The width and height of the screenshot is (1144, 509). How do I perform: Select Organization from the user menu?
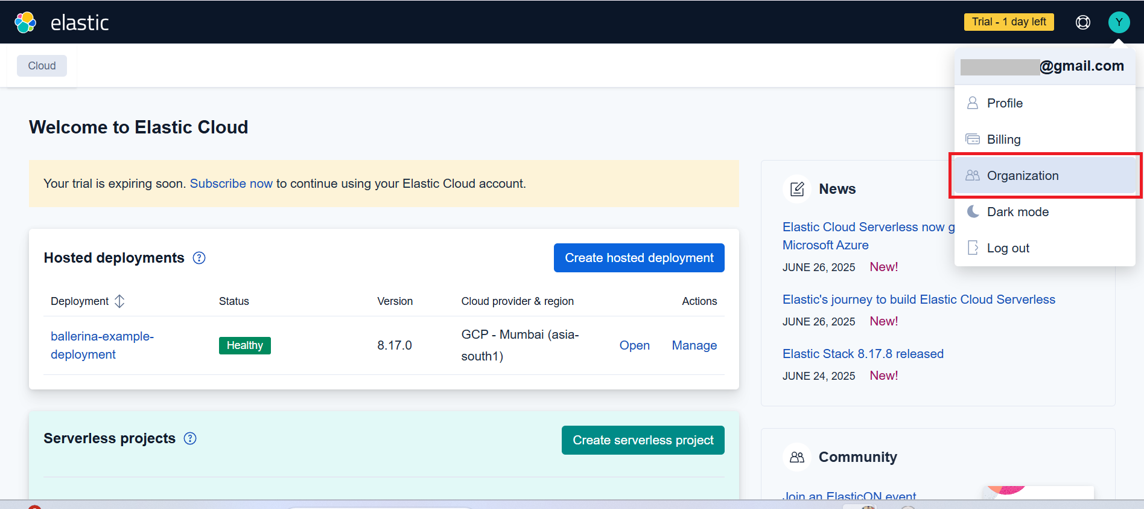(x=1045, y=176)
